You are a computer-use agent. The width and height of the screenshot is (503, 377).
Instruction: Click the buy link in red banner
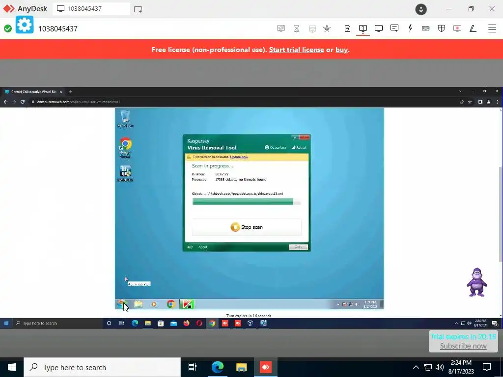pyautogui.click(x=341, y=50)
